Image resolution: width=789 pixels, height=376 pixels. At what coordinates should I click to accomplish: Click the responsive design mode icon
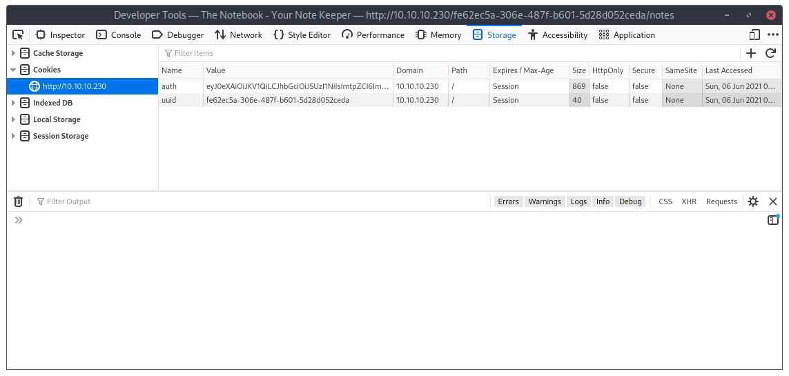click(754, 34)
